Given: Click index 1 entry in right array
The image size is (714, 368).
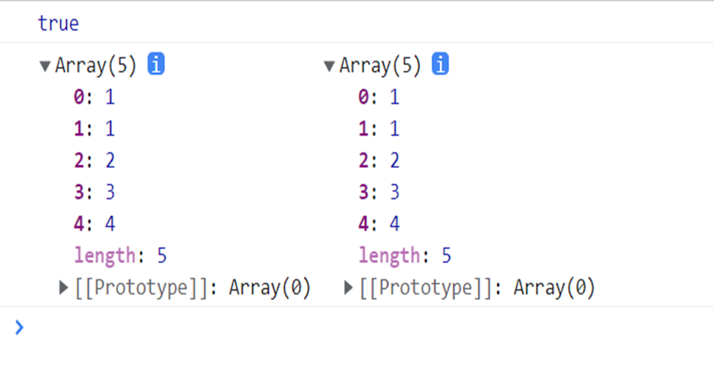Looking at the screenshot, I should coord(379,129).
